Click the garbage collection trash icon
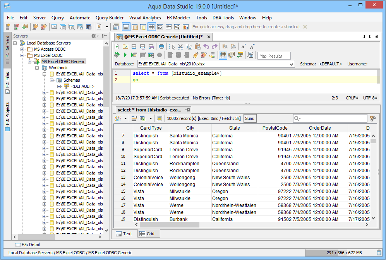Viewport: 386px width, 260px height. pos(379,253)
